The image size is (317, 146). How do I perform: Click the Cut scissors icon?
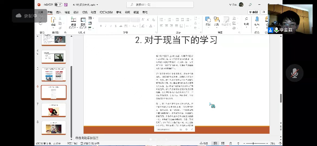60,18
